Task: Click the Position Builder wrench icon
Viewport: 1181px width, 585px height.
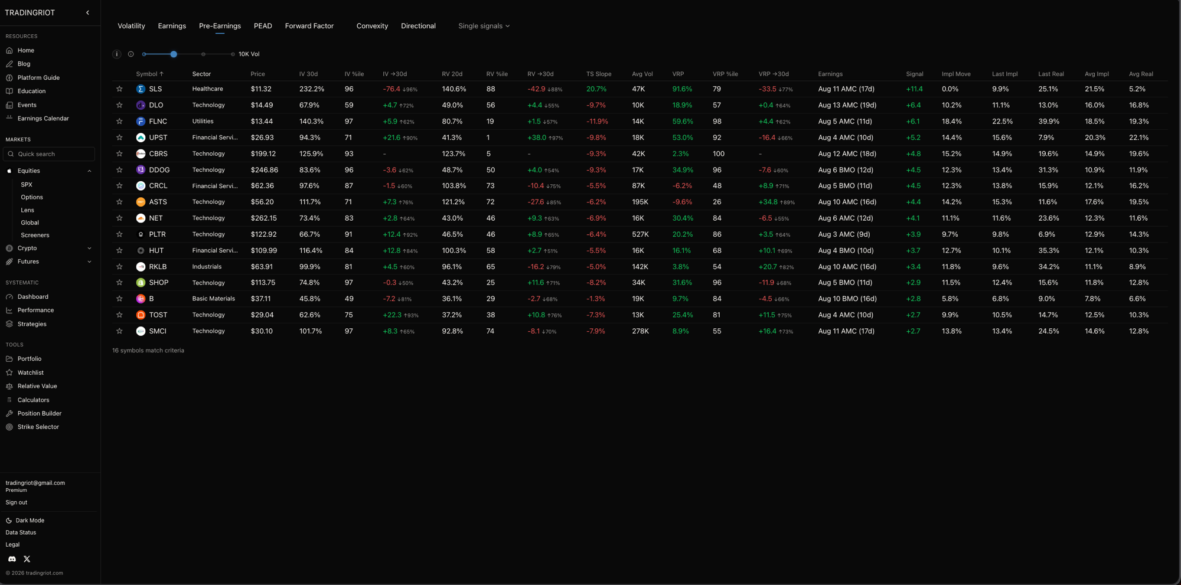Action: tap(9, 414)
